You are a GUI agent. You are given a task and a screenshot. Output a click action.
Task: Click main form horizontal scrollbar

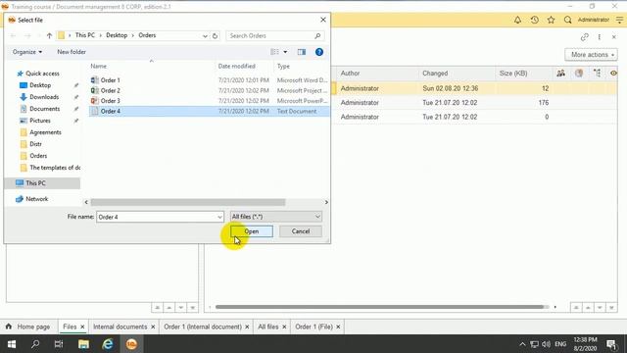click(380, 307)
